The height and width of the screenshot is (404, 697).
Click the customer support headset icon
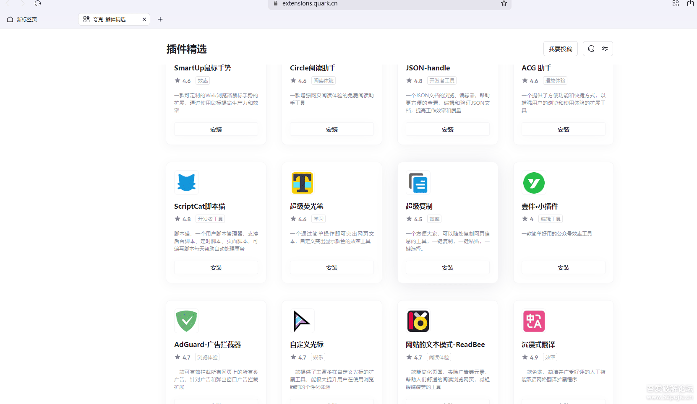591,49
